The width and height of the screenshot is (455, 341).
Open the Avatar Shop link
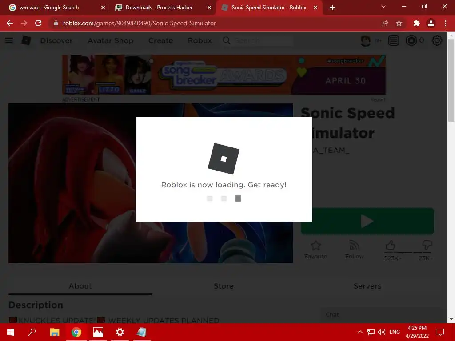coord(111,40)
